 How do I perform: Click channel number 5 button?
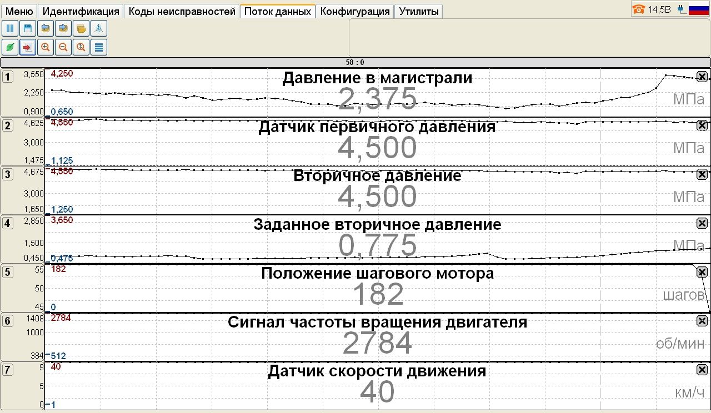coord(7,272)
